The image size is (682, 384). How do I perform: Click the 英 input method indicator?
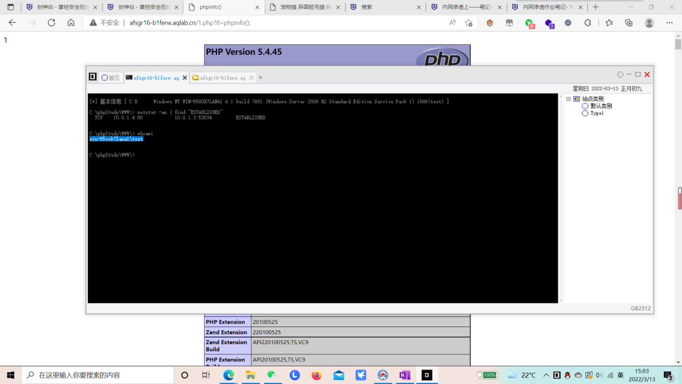tap(621, 375)
